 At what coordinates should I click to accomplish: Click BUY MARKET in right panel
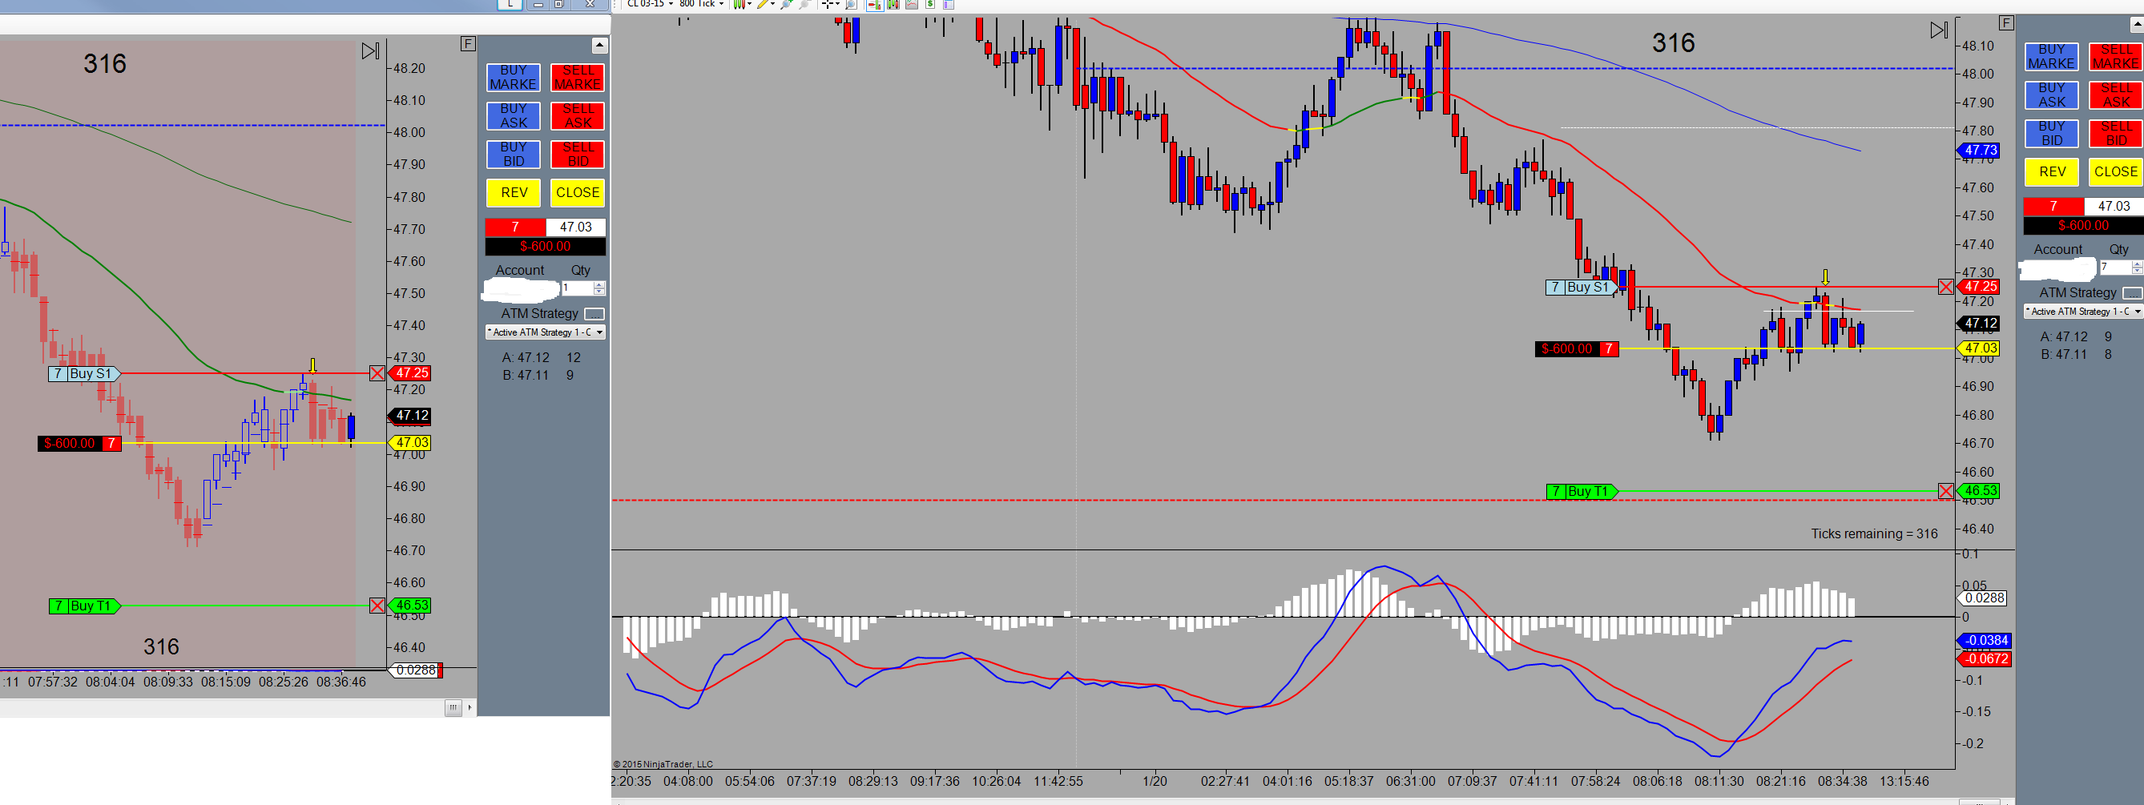click(x=2052, y=57)
